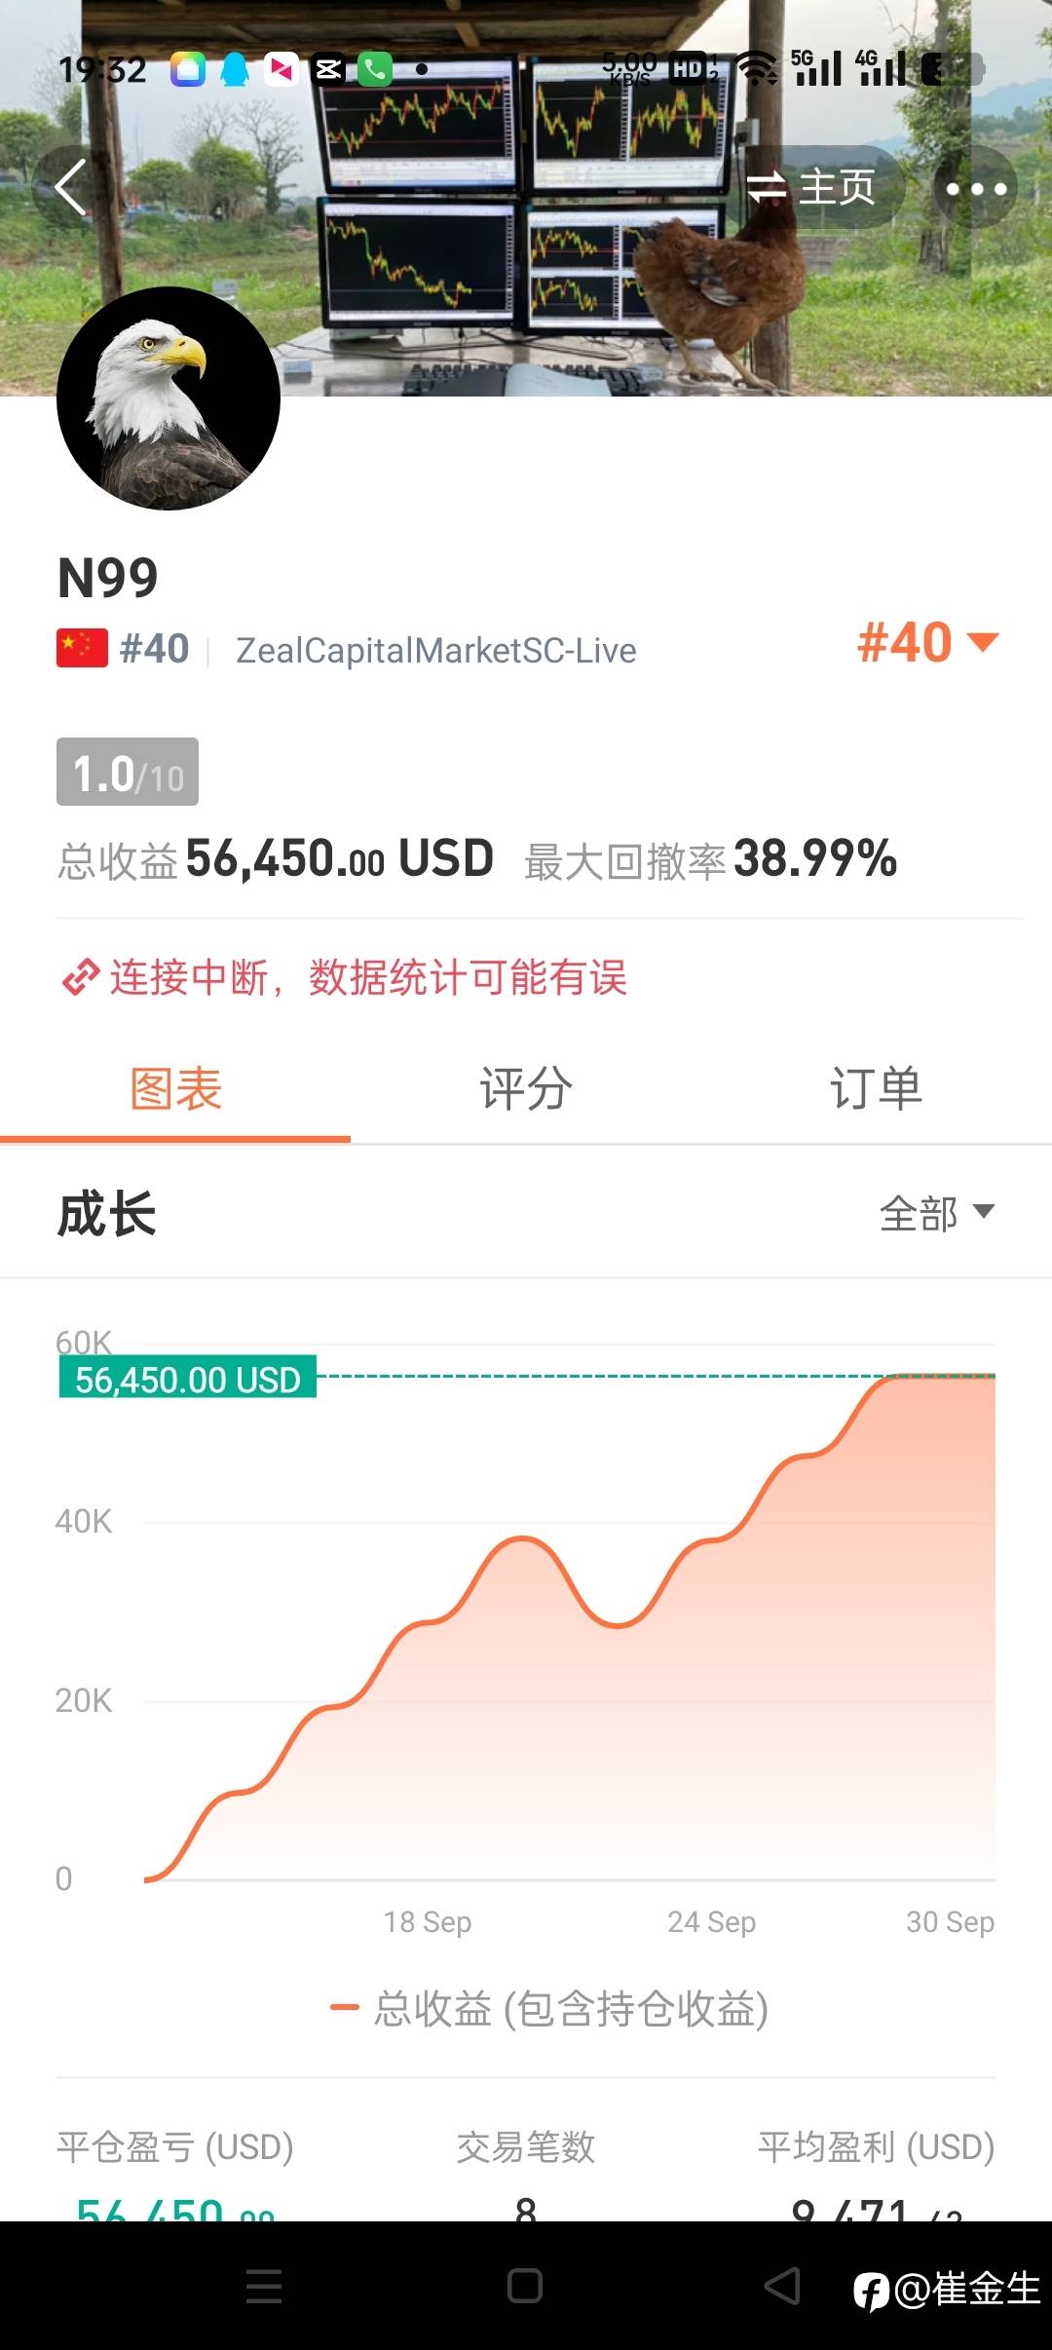This screenshot has height=2350, width=1052.
Task: Tap the green phone call status icon
Action: (375, 69)
